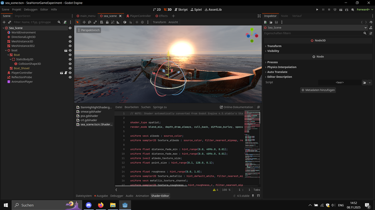This screenshot has width=375, height=210.
Task: Open the Windows Start menu
Action: (6, 205)
